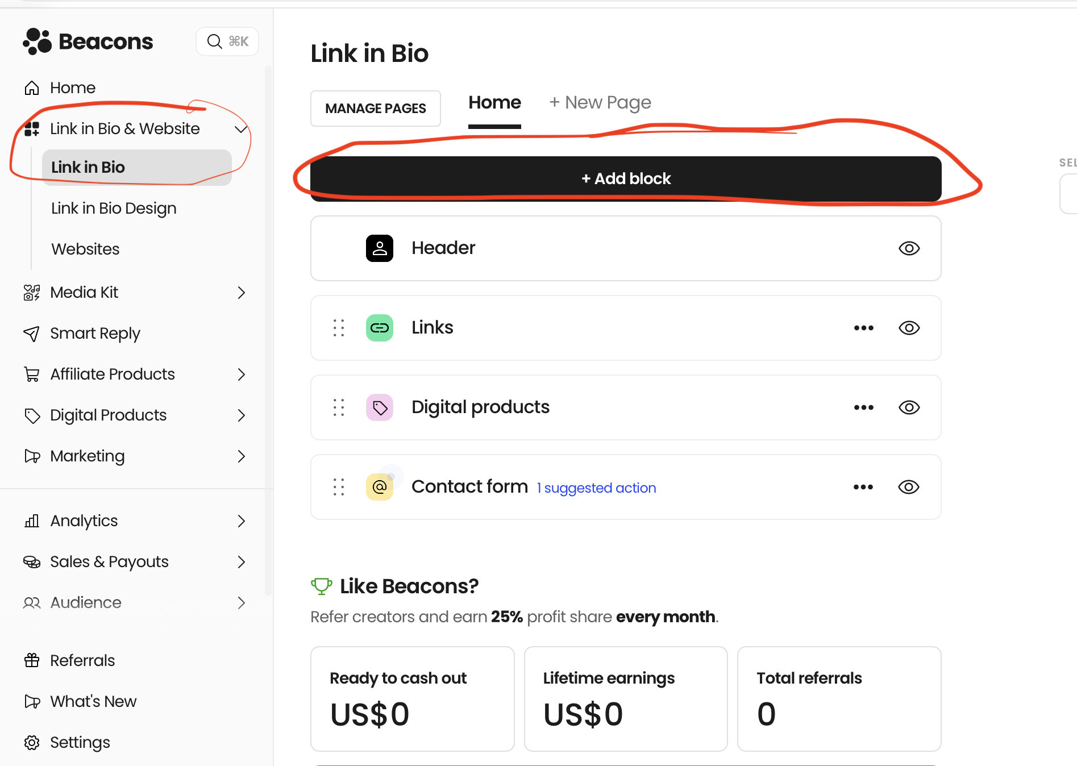Viewport: 1077px width, 766px height.
Task: Click the Sales & Payouts coins icon
Action: (32, 562)
